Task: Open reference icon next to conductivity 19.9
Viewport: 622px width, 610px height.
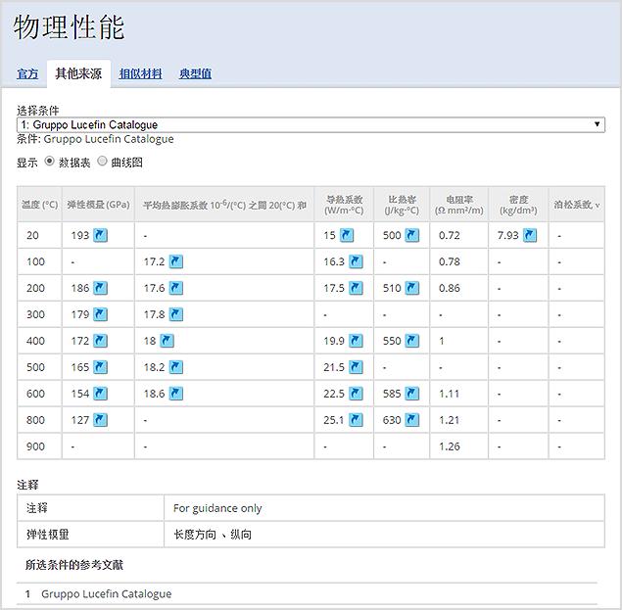Action: (x=356, y=341)
